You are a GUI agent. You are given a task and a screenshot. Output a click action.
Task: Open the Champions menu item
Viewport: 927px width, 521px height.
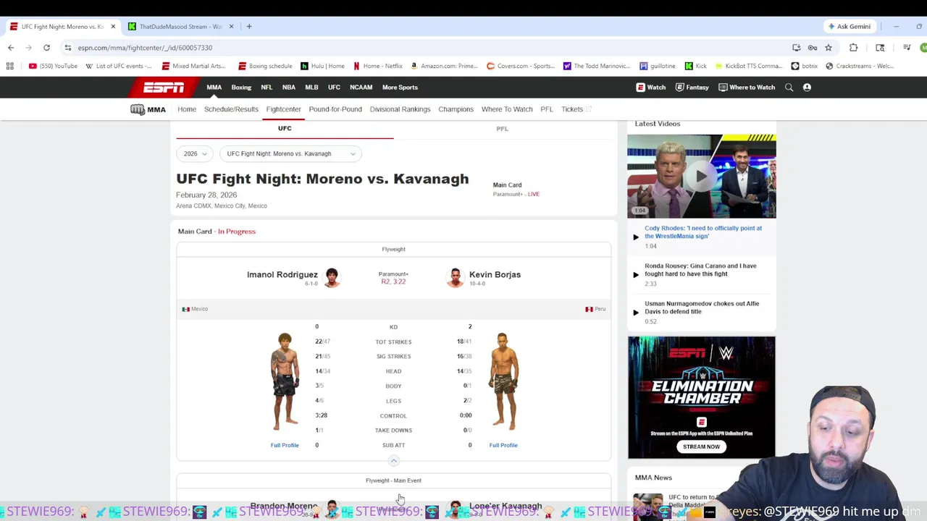456,109
